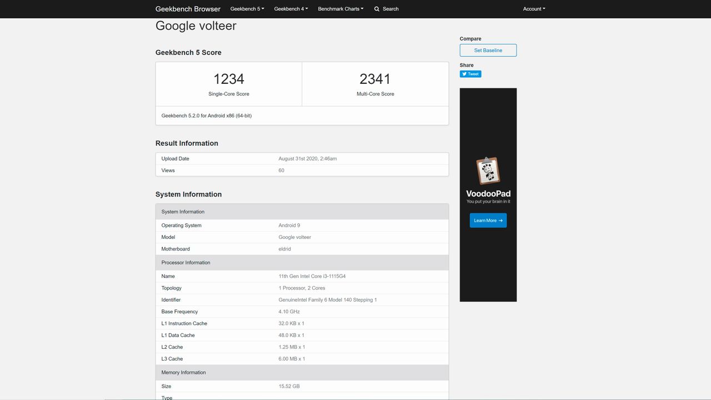711x400 pixels.
Task: Click the Set Baseline button
Action: (x=488, y=51)
